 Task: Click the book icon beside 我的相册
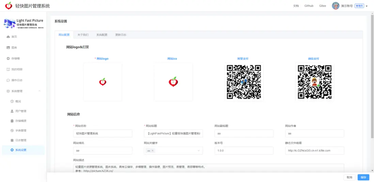(x=8, y=70)
